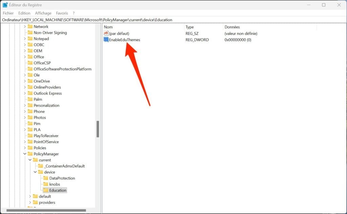Click the REG_DWORD type cell
347x214 pixels.
click(197, 40)
